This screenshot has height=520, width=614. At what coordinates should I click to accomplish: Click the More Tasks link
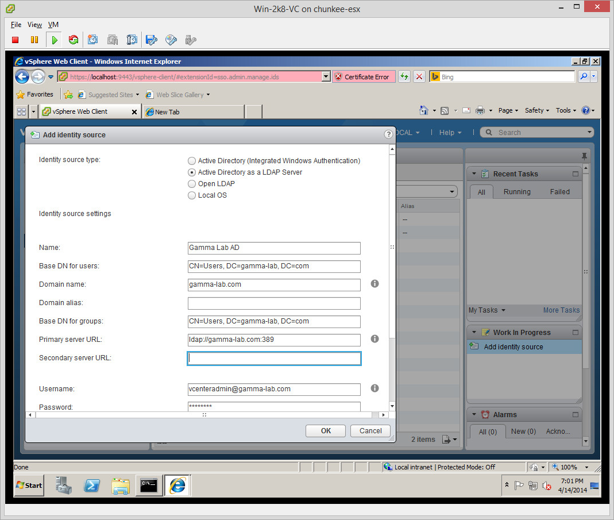[x=561, y=310]
